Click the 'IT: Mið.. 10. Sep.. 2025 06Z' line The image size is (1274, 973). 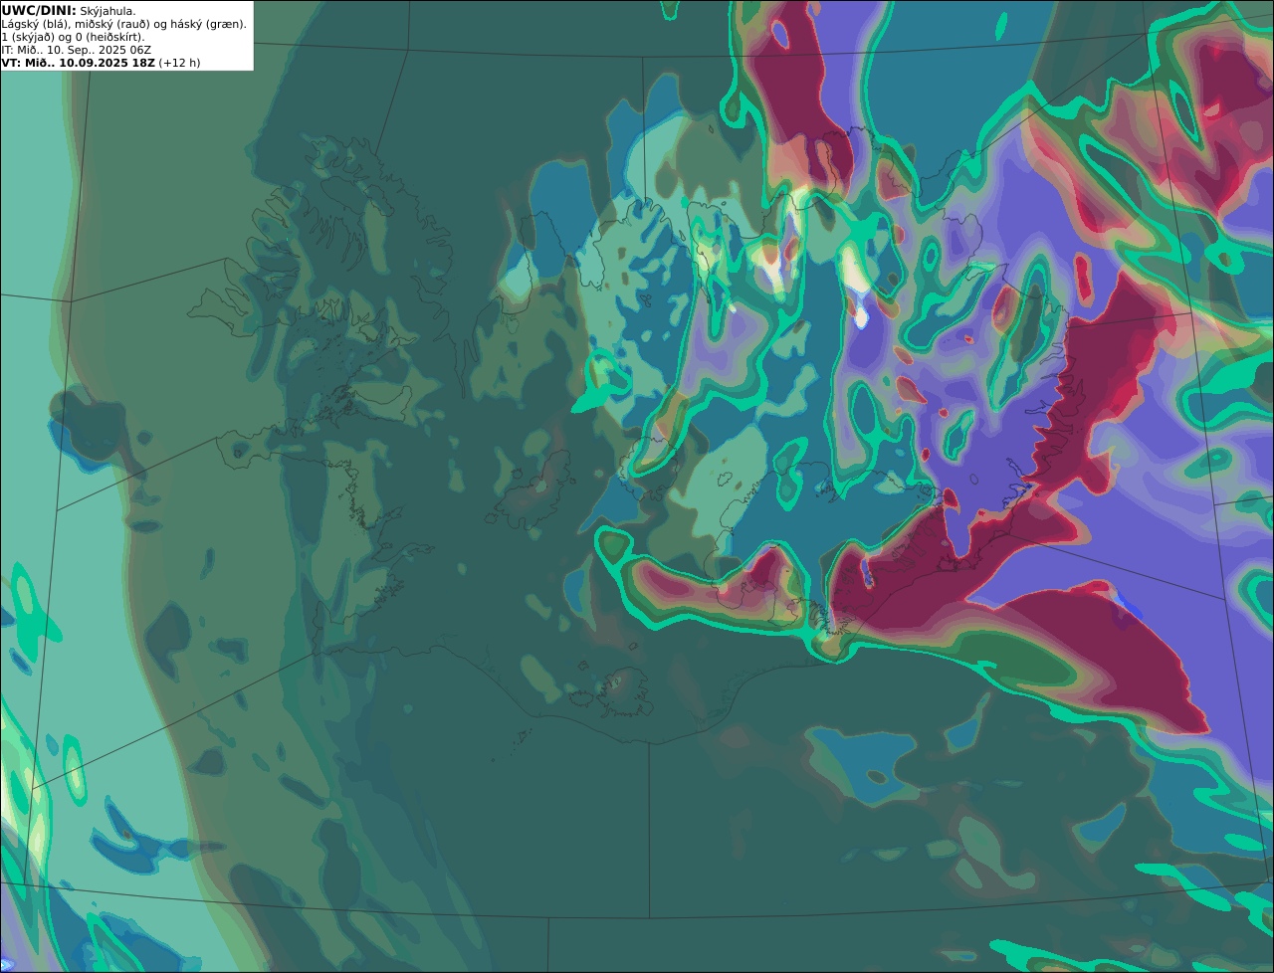(77, 50)
